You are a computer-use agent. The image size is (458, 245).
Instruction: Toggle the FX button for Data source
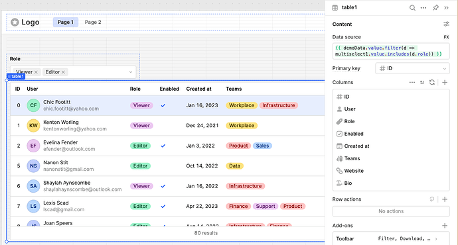pos(446,37)
